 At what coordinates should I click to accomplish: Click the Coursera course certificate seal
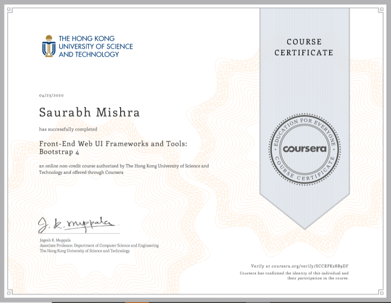tap(304, 149)
